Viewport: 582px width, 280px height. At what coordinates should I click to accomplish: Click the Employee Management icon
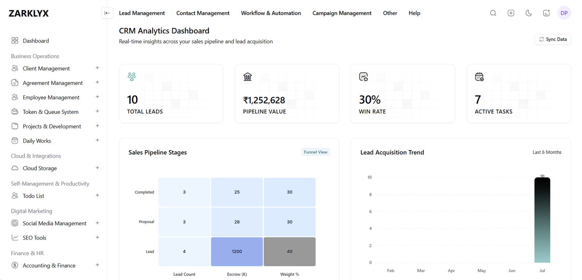[15, 97]
